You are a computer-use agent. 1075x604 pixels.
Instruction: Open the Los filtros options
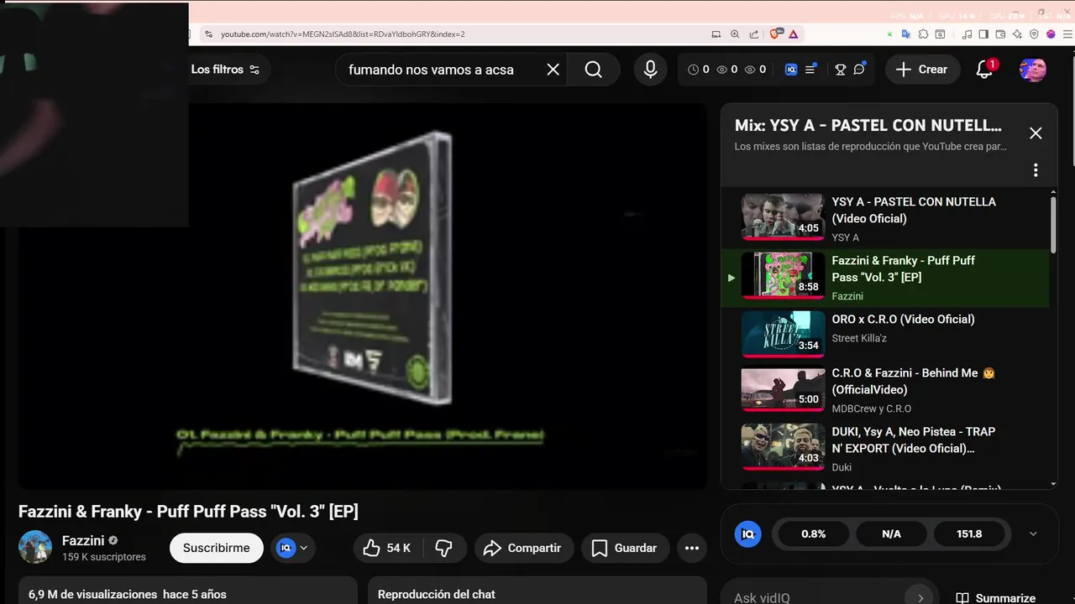point(225,70)
